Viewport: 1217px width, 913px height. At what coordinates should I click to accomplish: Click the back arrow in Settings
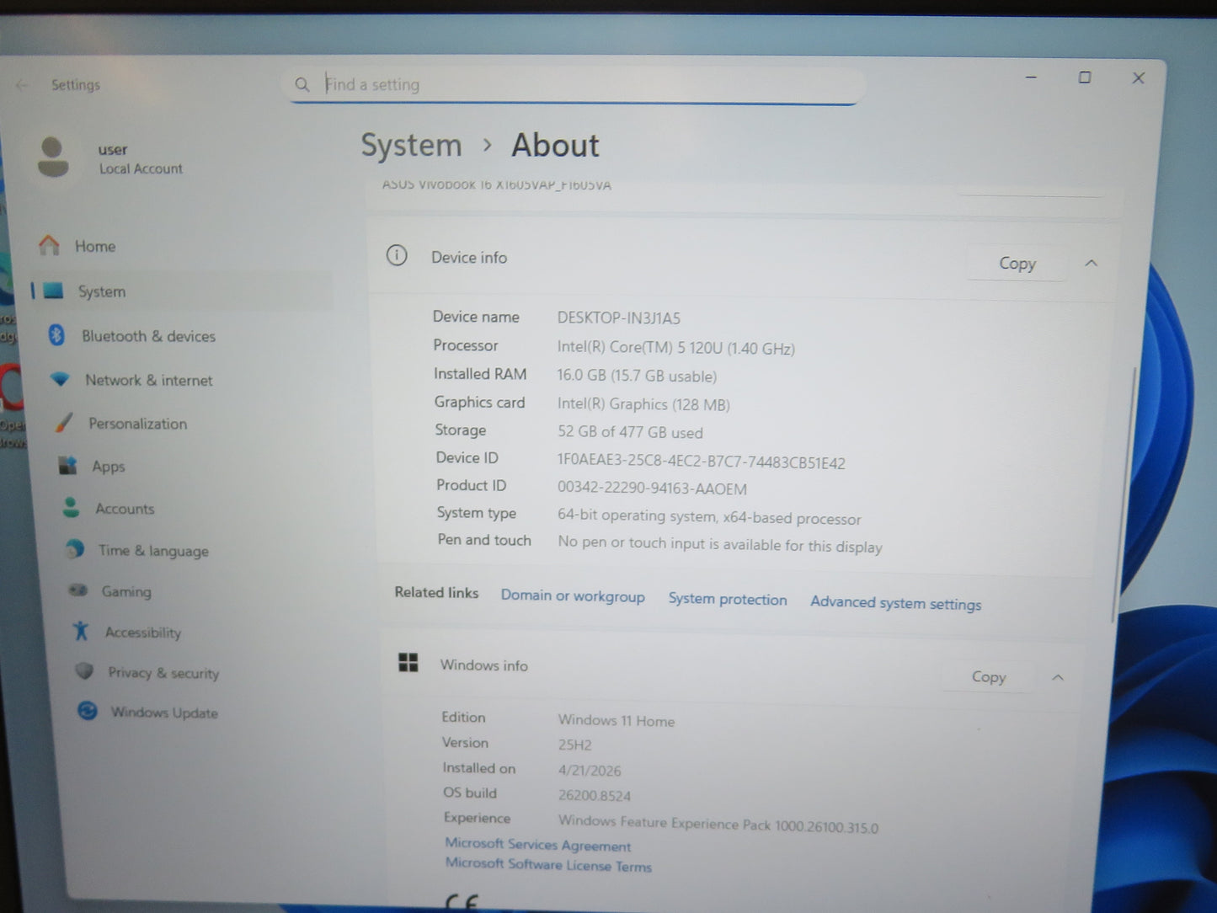click(x=23, y=85)
